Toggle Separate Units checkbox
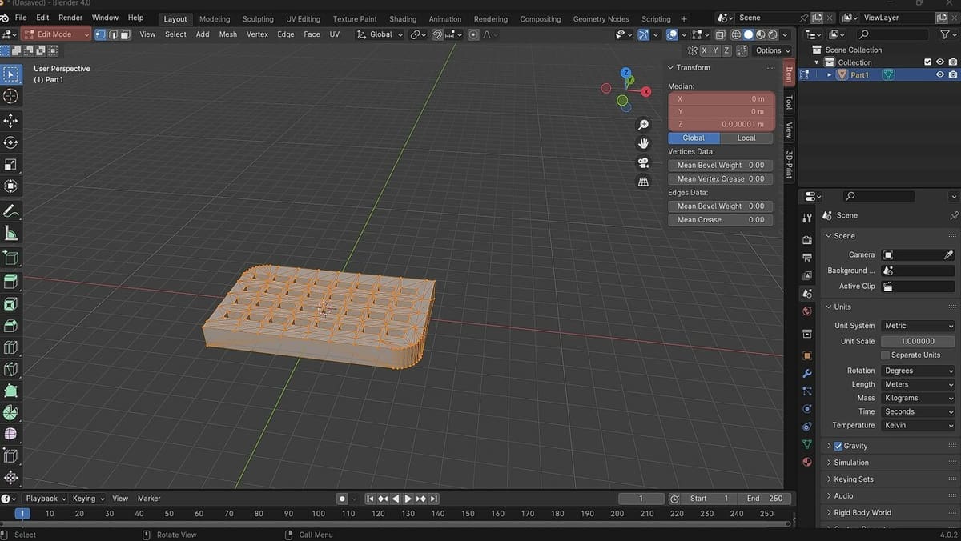The width and height of the screenshot is (961, 541). pos(885,355)
